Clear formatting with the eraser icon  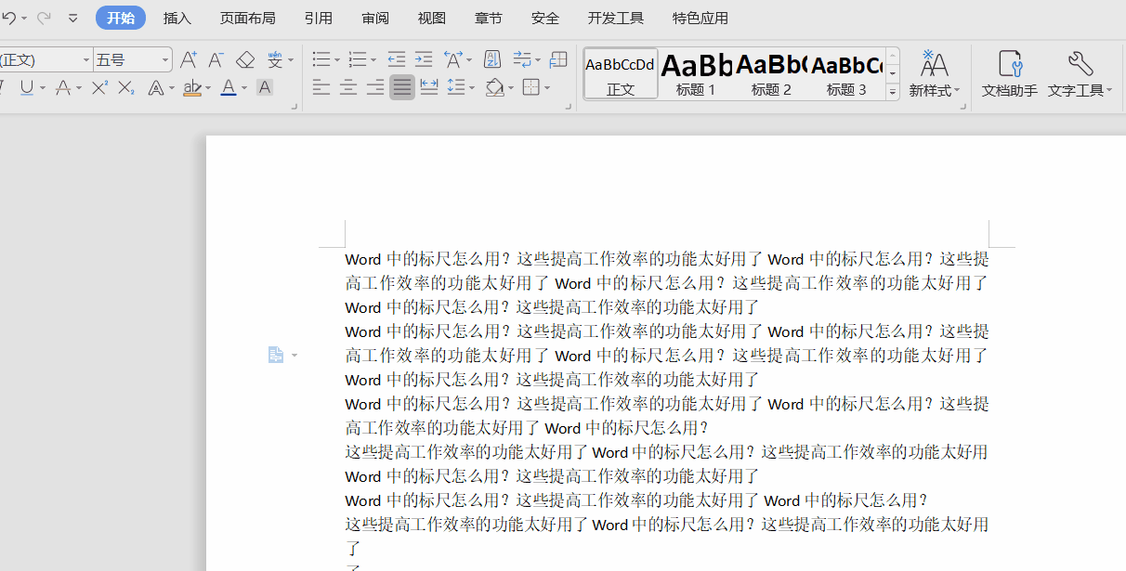pos(245,59)
